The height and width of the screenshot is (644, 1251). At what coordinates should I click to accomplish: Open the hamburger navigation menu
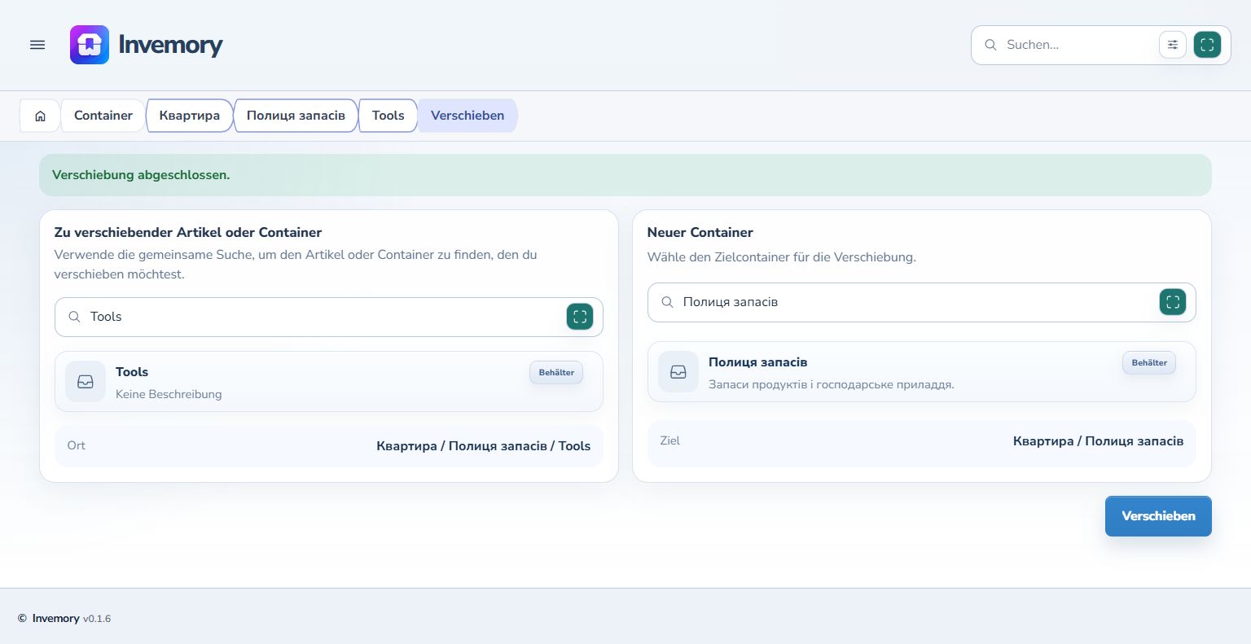click(37, 45)
